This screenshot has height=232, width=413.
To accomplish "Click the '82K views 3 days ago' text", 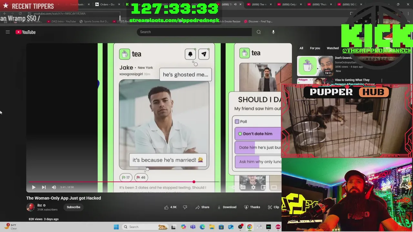I will 44,219.
